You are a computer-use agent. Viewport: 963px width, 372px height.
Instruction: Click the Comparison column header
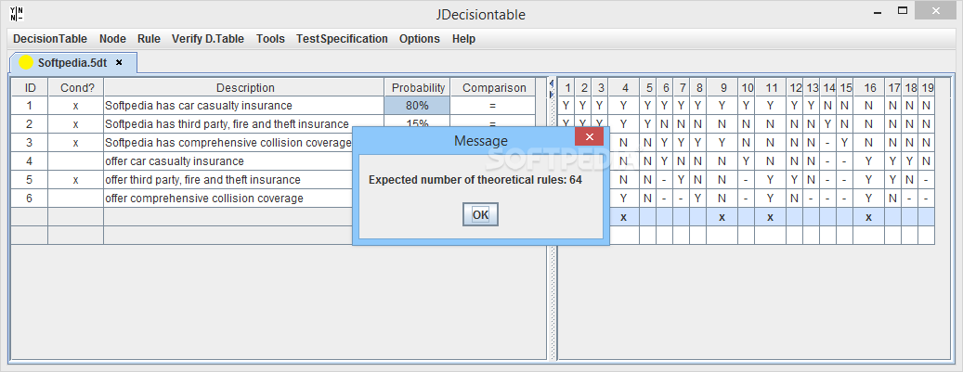[494, 88]
